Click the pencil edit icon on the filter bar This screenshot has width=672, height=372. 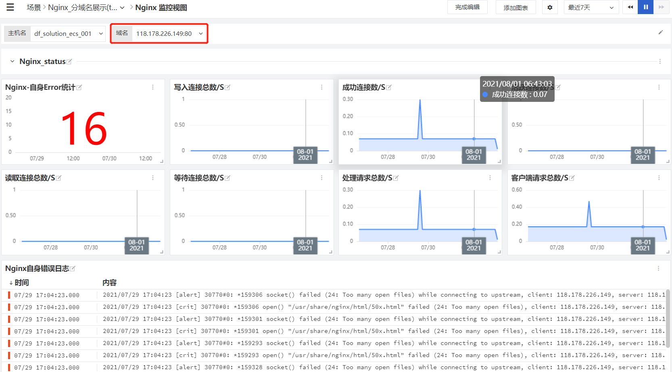[x=661, y=32]
